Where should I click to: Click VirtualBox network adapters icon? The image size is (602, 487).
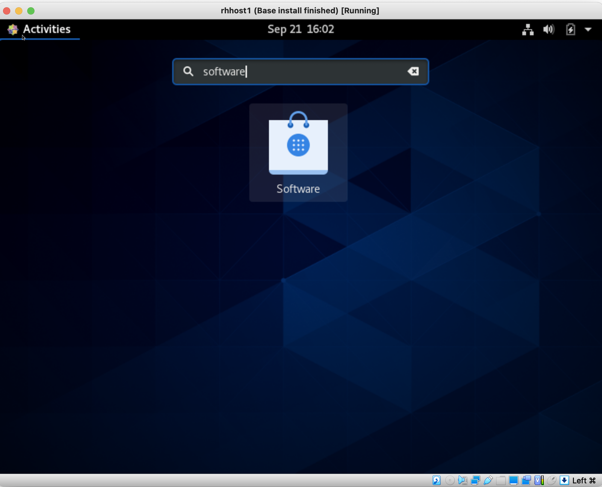475,480
